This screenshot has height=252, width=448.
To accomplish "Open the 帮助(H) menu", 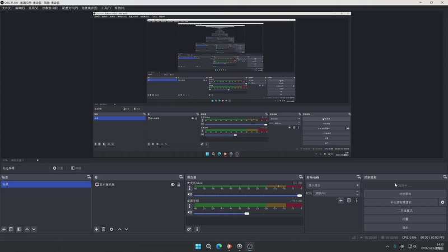I will coord(119,8).
